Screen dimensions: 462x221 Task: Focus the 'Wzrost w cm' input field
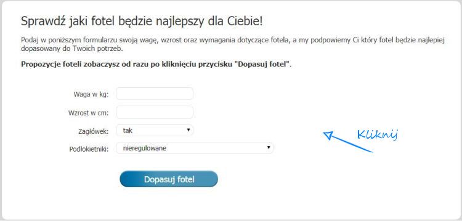pyautogui.click(x=155, y=112)
